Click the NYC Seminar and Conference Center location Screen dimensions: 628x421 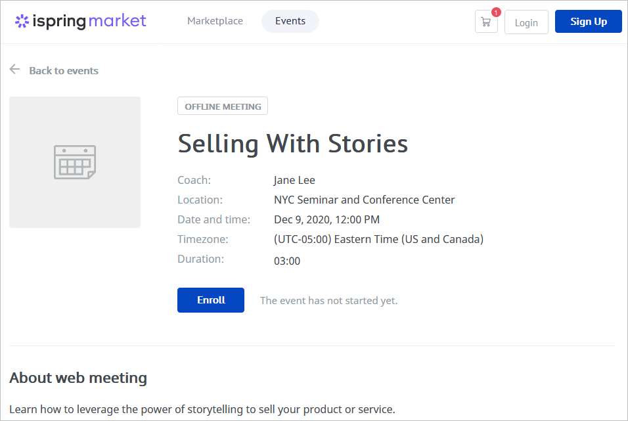(x=365, y=200)
